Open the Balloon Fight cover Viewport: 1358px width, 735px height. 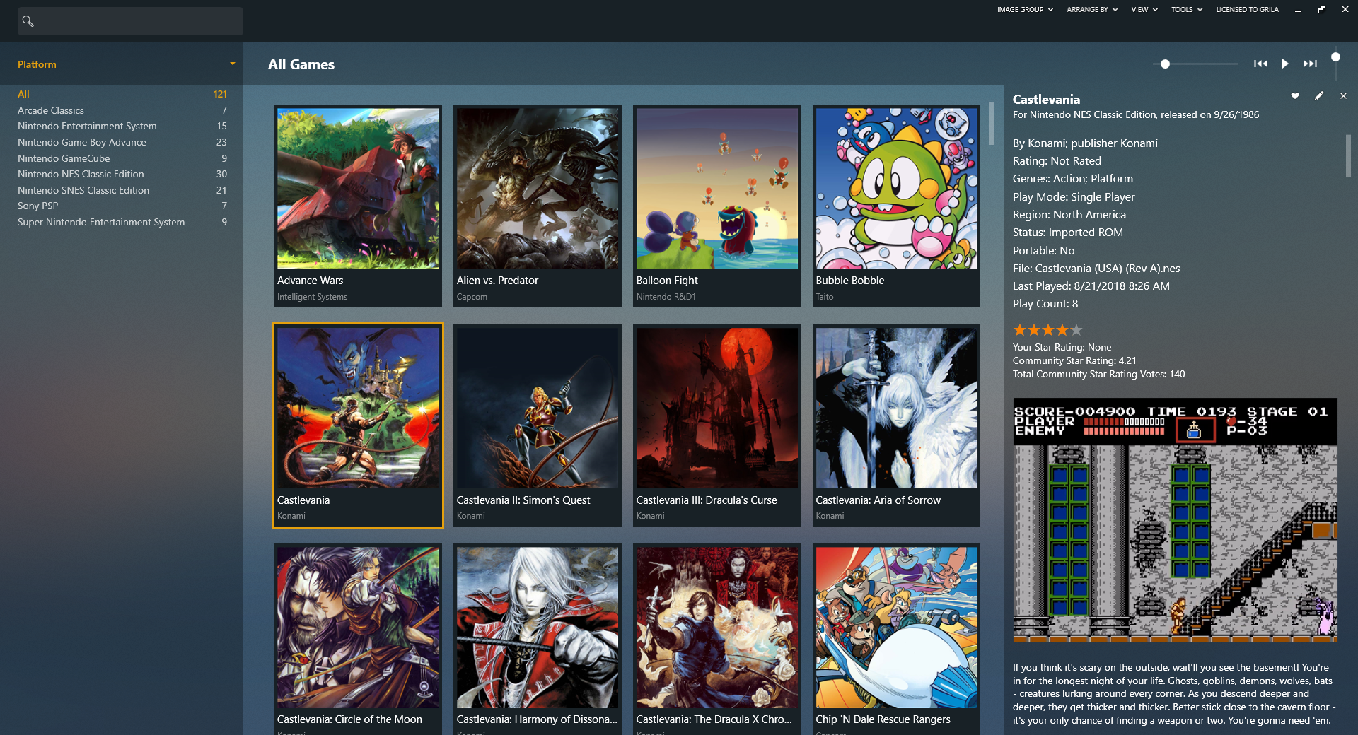pos(717,189)
